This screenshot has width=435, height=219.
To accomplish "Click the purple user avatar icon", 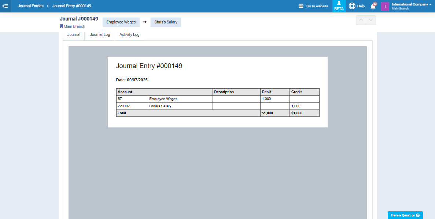I will pos(385,6).
